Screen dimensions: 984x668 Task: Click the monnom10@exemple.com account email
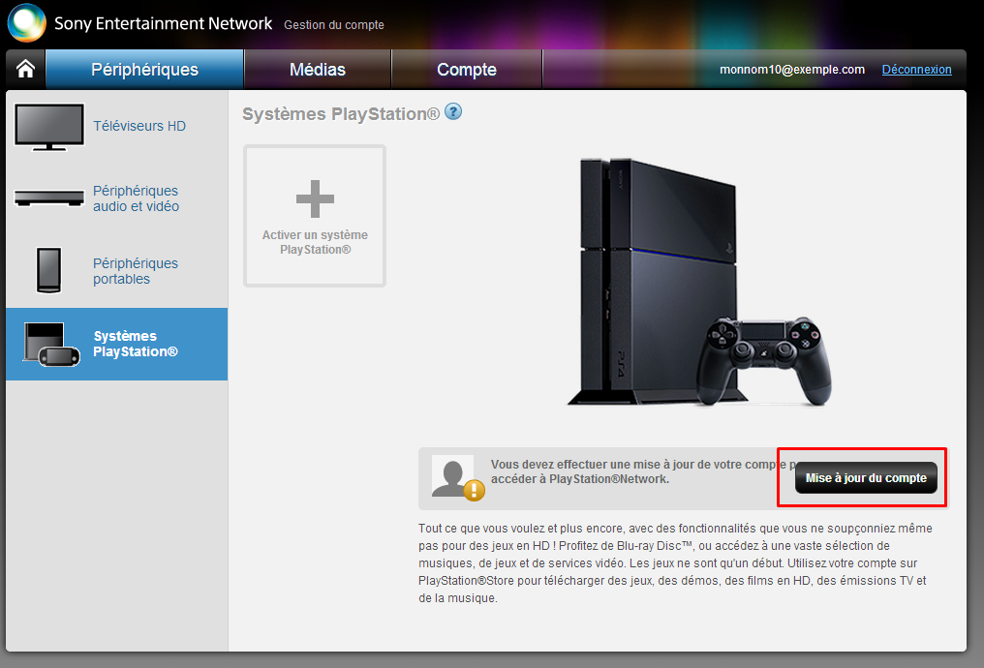click(792, 70)
